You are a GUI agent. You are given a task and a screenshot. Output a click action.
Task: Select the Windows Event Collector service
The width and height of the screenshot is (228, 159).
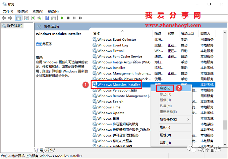117,39
